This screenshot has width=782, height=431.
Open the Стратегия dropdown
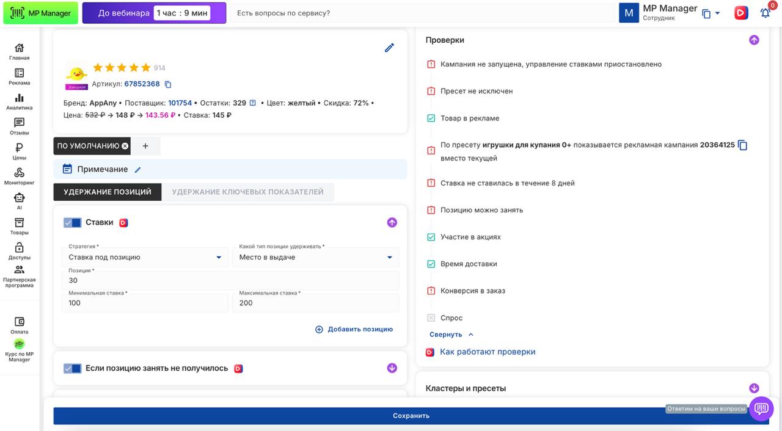pyautogui.click(x=145, y=258)
